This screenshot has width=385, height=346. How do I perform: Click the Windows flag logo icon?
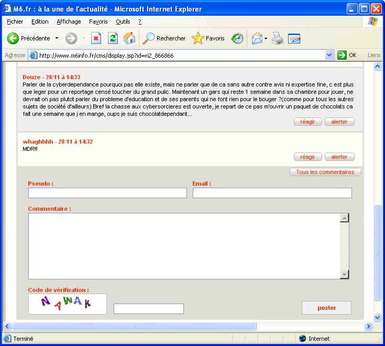click(x=373, y=21)
